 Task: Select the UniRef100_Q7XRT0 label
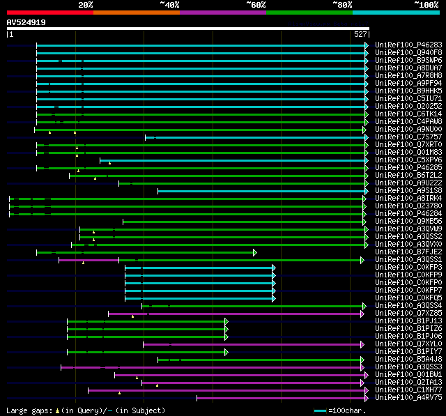(x=408, y=144)
